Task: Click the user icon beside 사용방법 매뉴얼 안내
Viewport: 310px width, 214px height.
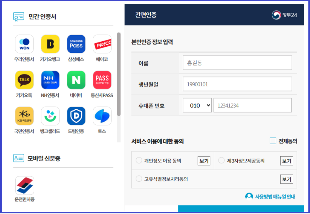Action: (x=249, y=196)
